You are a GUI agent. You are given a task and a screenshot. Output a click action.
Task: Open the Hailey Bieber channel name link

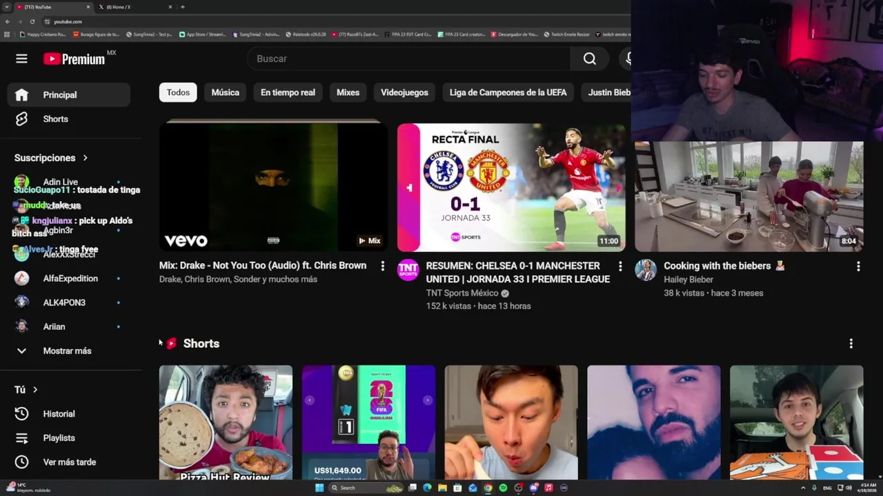click(x=688, y=279)
